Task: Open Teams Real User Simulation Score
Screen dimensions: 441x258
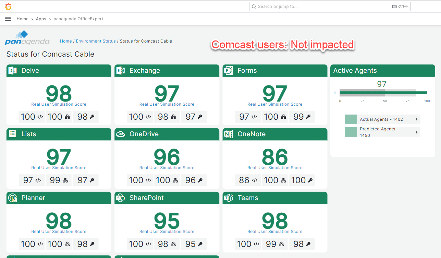Action: [275, 232]
